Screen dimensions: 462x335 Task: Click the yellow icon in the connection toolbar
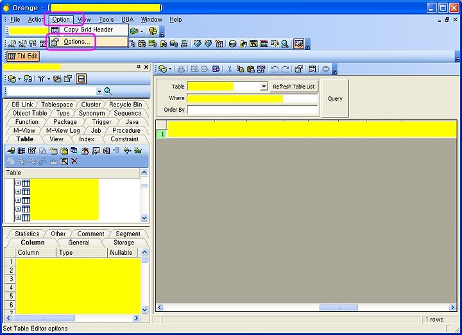(153, 31)
